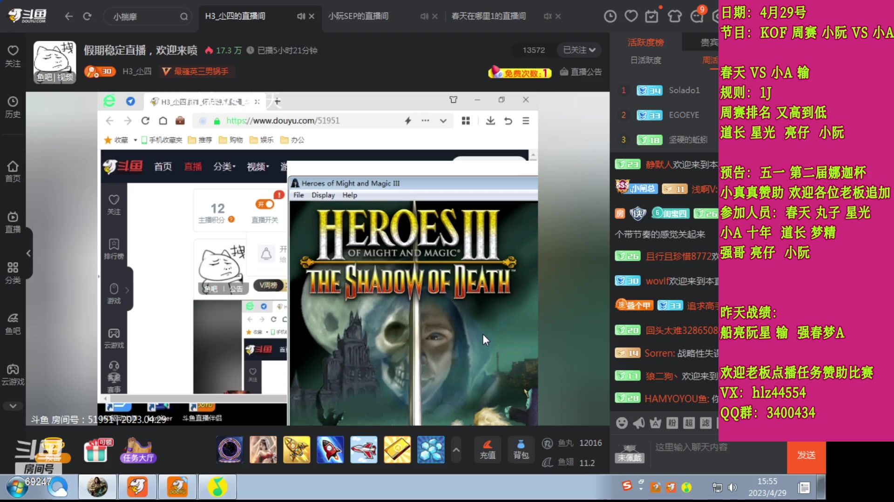Click 充值 recharge icon
894x502 pixels.
(488, 449)
